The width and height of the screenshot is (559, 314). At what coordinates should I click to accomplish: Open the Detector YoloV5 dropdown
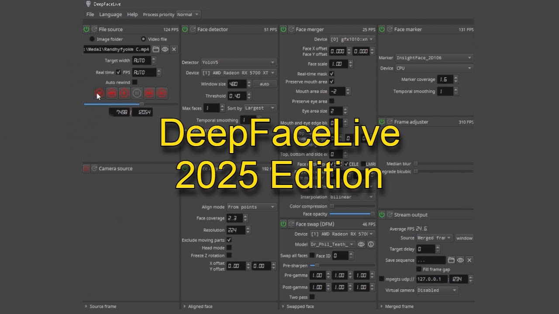[x=238, y=62]
